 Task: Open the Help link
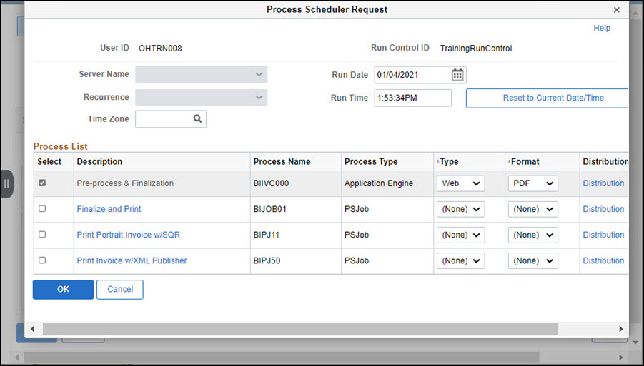[x=602, y=29]
